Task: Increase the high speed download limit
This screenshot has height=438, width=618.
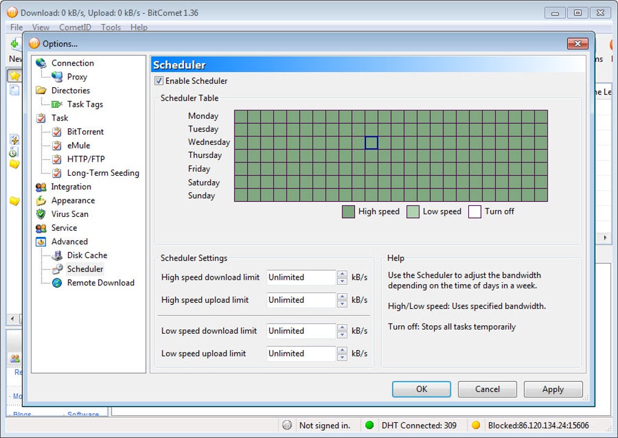Action: coord(342,274)
